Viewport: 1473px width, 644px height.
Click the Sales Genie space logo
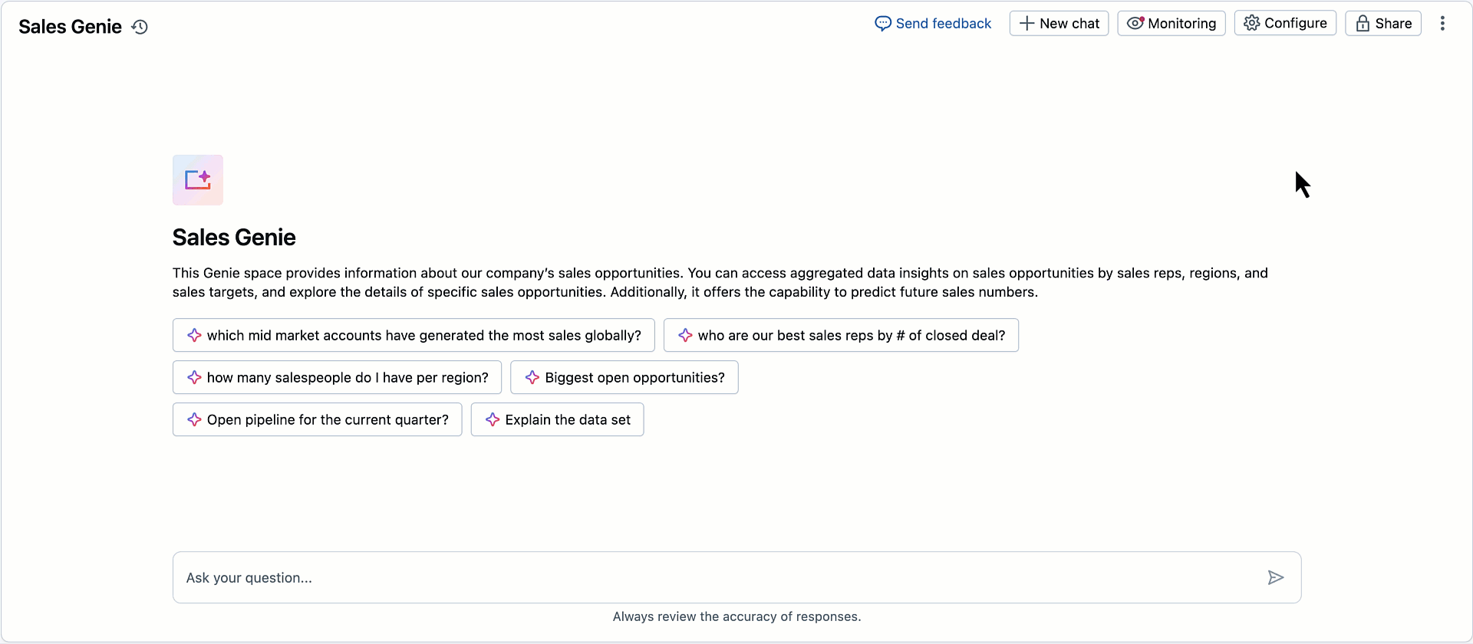coord(198,180)
